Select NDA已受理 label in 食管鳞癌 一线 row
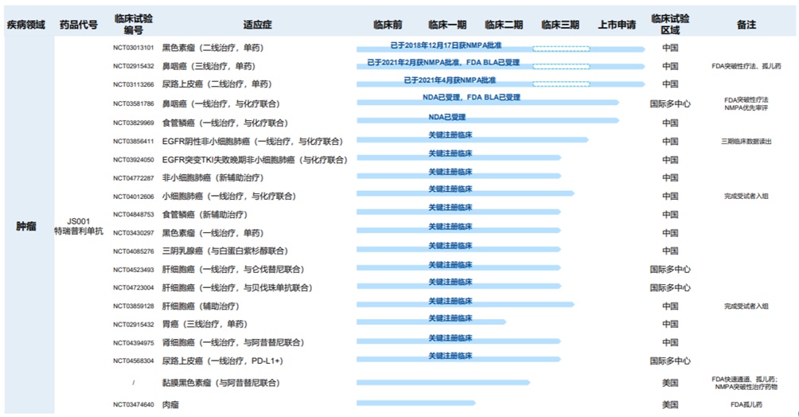This screenshot has height=417, width=799. 447,117
